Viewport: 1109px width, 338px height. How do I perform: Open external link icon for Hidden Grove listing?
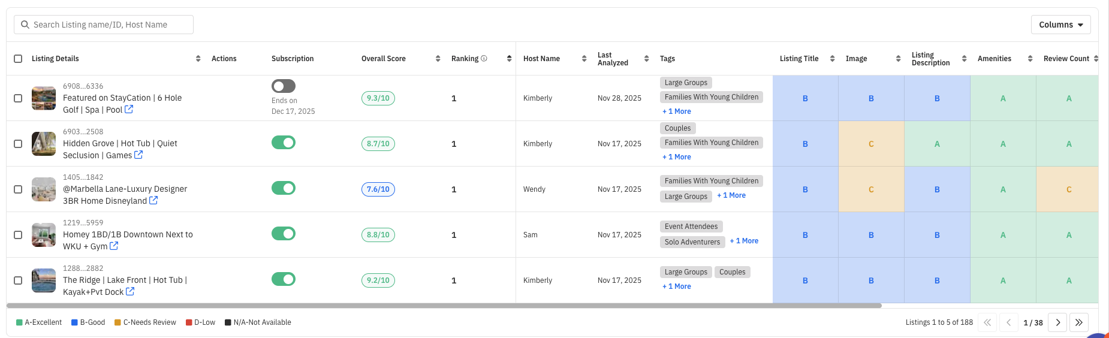[138, 155]
